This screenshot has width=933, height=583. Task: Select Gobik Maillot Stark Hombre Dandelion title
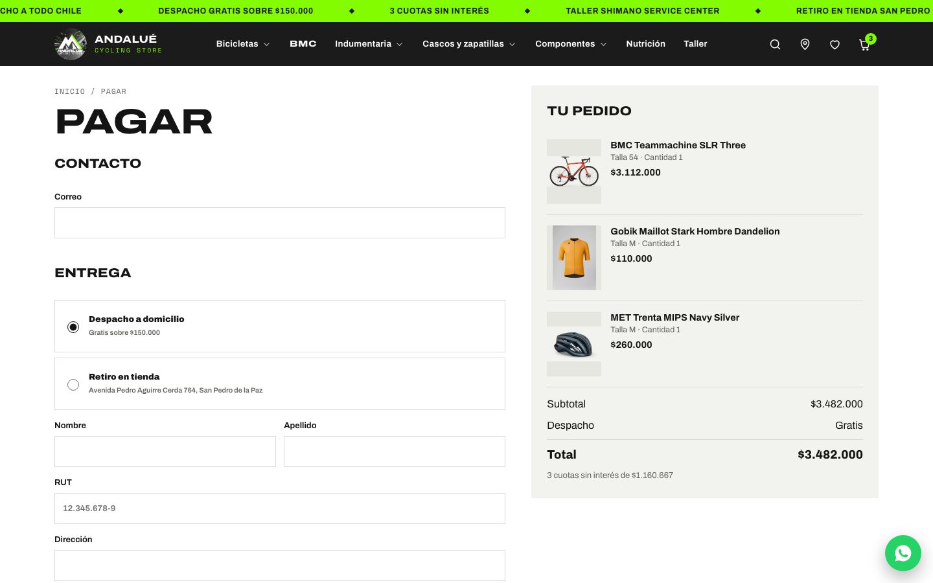[x=695, y=231]
